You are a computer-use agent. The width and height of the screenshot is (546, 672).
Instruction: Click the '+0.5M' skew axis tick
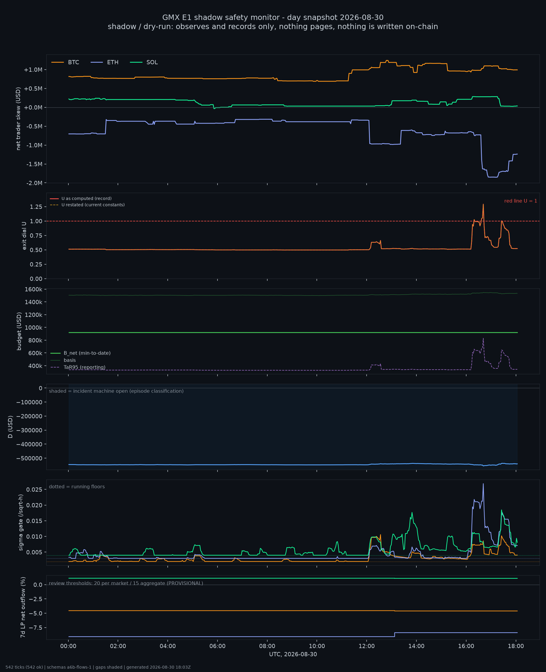33,89
